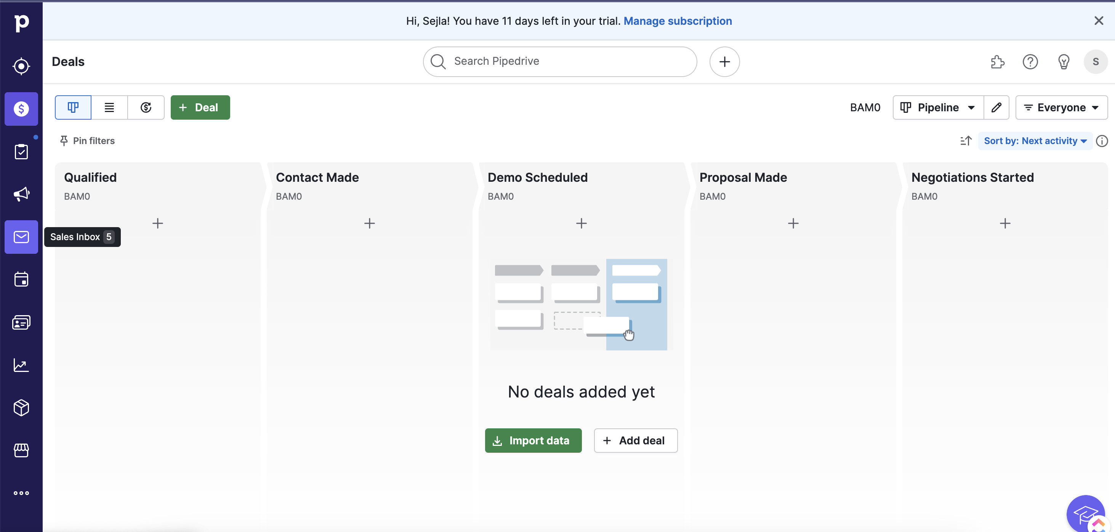The width and height of the screenshot is (1115, 532).
Task: Click the Demo Scheduled stage header
Action: click(x=538, y=178)
